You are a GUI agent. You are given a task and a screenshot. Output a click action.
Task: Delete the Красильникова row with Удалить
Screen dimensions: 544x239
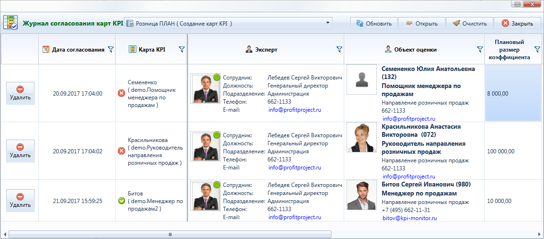click(20, 151)
